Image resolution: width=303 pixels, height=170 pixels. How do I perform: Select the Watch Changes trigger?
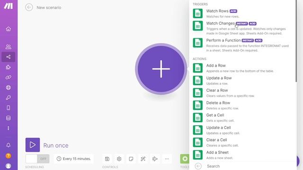tap(243, 28)
